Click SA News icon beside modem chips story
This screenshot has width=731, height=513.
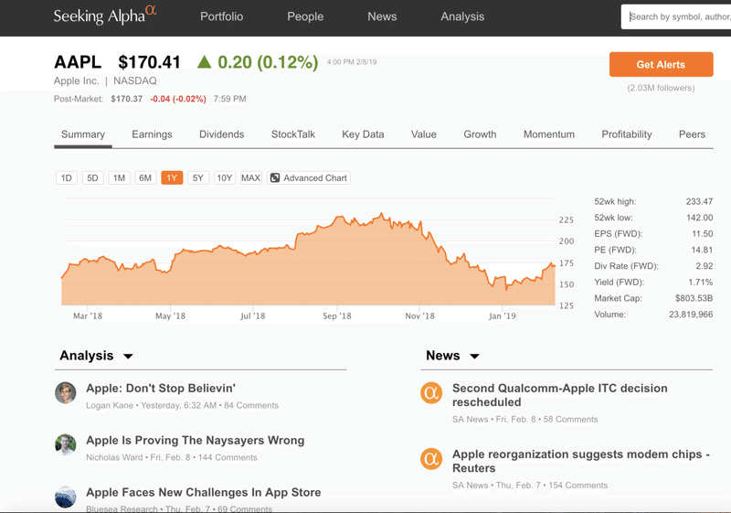pyautogui.click(x=431, y=458)
